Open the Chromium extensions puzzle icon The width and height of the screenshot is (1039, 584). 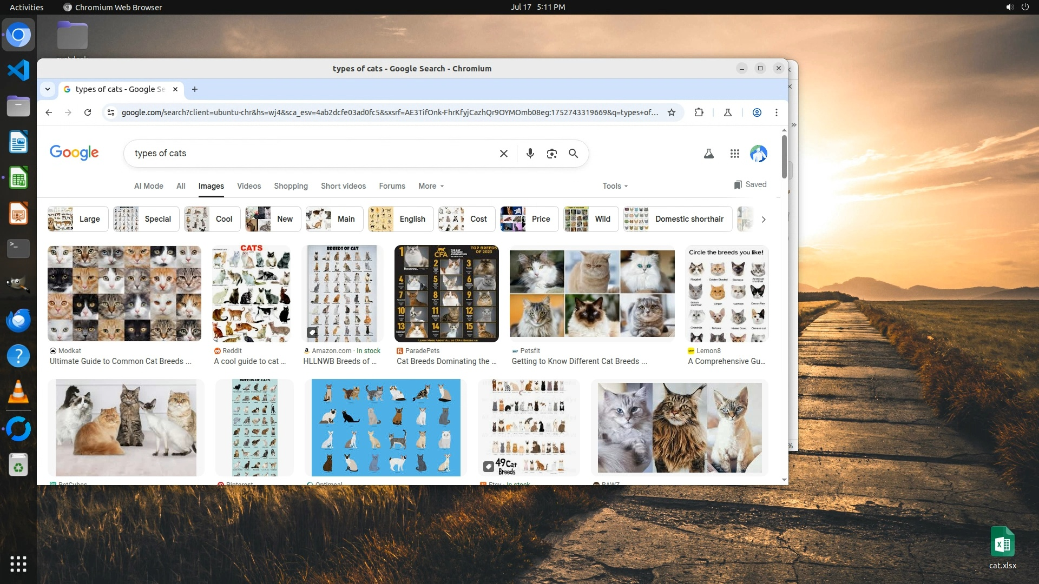[699, 112]
